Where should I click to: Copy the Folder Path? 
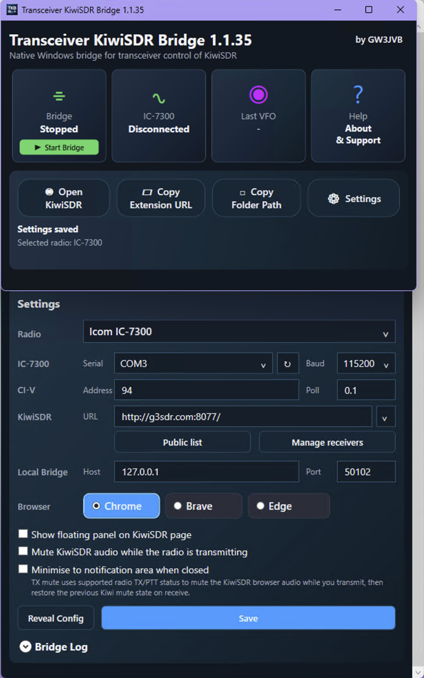pos(256,198)
